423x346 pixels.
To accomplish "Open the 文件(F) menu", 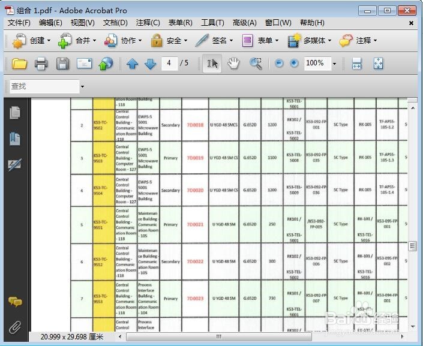I will 19,23.
